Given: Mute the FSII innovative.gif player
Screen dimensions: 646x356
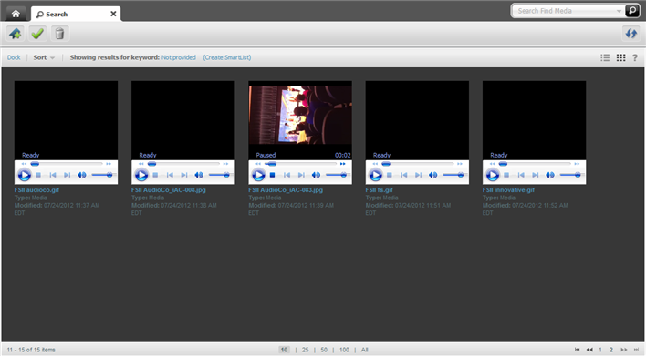Looking at the screenshot, I should (550, 175).
